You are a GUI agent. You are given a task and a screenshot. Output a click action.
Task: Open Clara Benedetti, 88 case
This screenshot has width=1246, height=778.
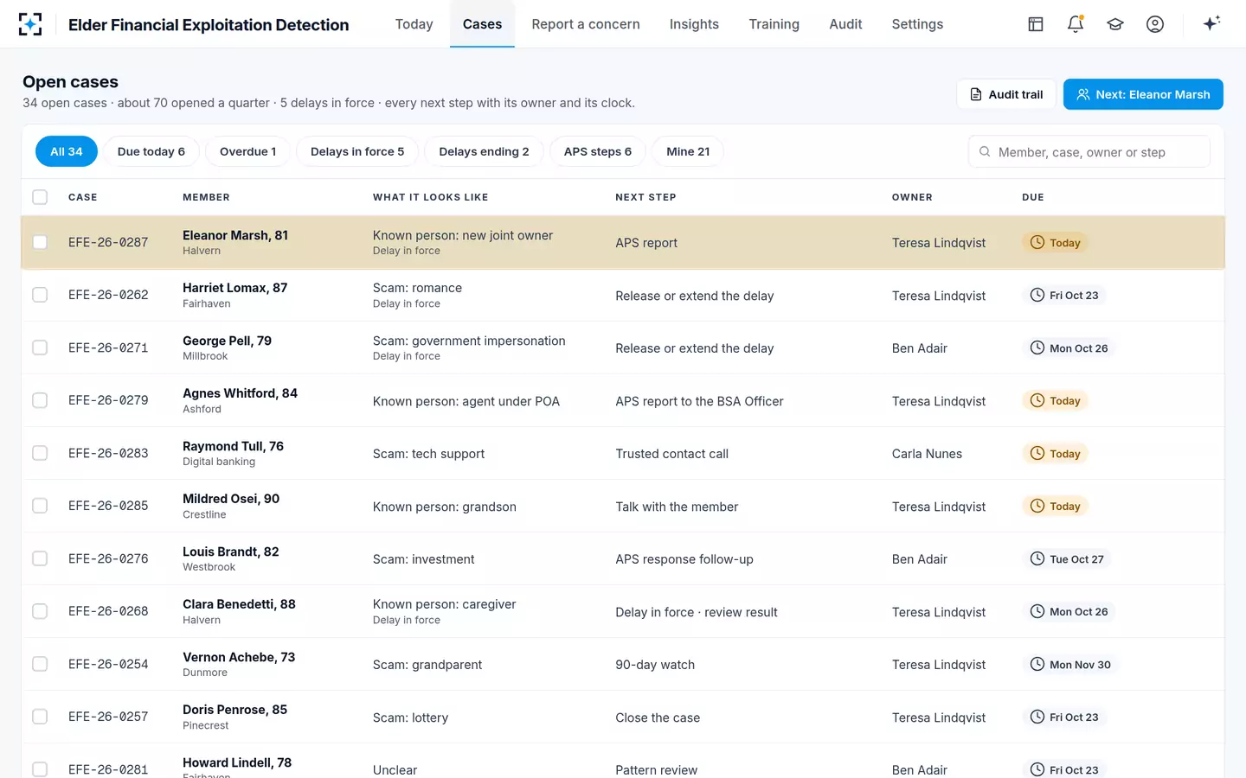239,604
